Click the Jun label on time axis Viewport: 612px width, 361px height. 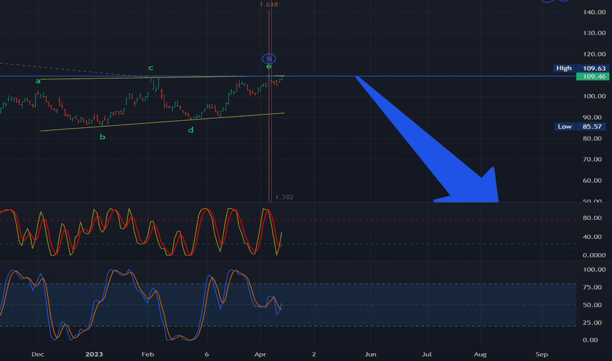tap(370, 354)
